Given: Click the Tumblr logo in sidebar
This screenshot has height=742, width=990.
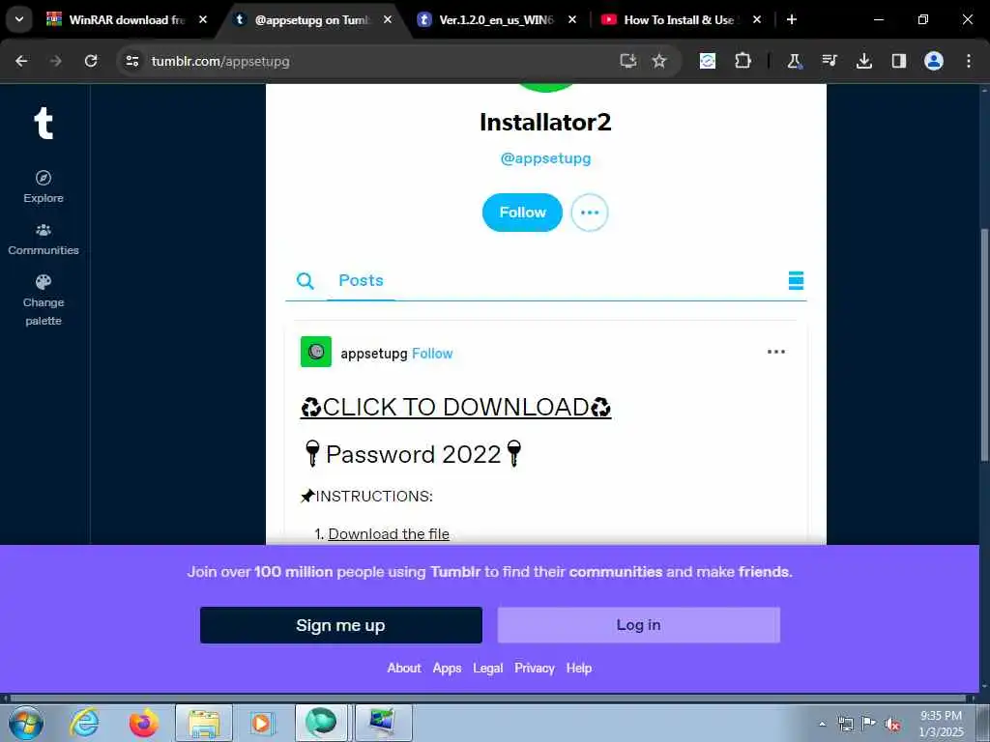Looking at the screenshot, I should 43,123.
